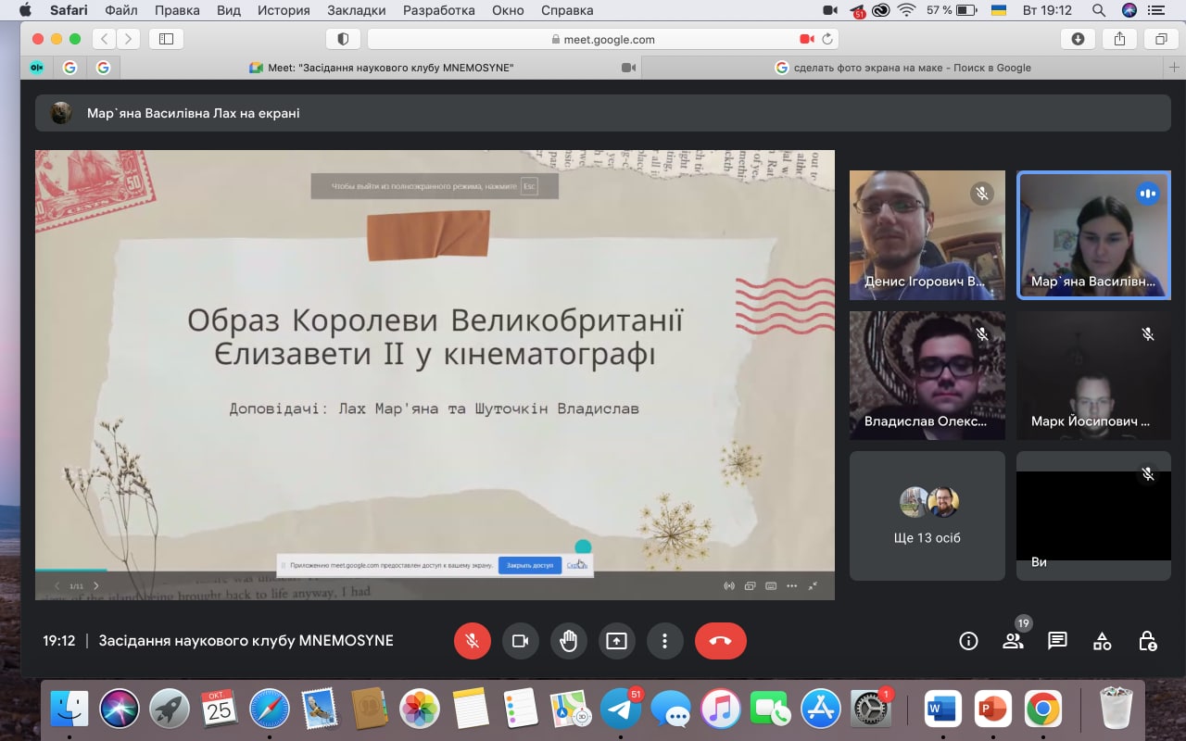Click the 'Ще 13 осіб' participants tile
The image size is (1186, 741).
click(927, 516)
